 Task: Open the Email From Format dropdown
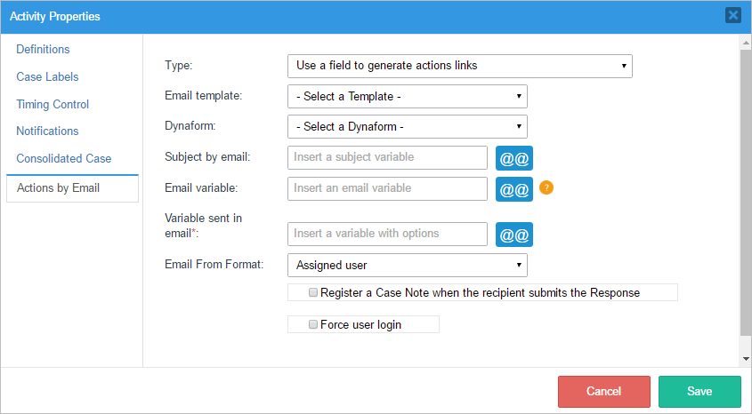tap(407, 265)
